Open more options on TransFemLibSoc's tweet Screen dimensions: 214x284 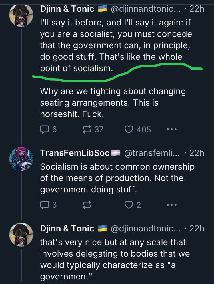point(171,205)
